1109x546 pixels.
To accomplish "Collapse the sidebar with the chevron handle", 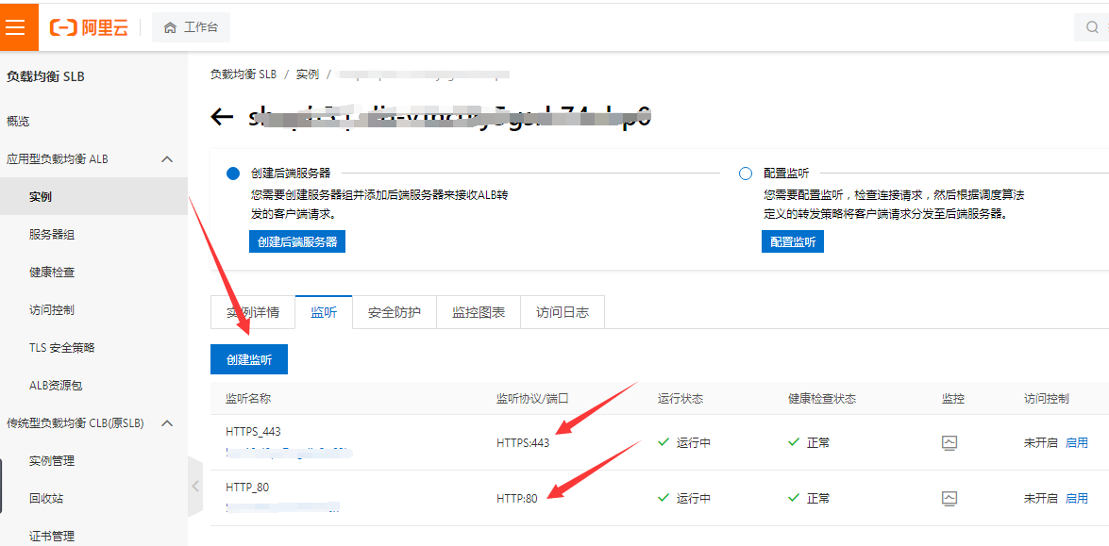I will pos(195,486).
